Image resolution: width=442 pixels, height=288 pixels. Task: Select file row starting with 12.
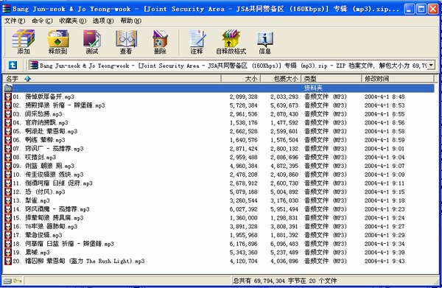pos(219,192)
